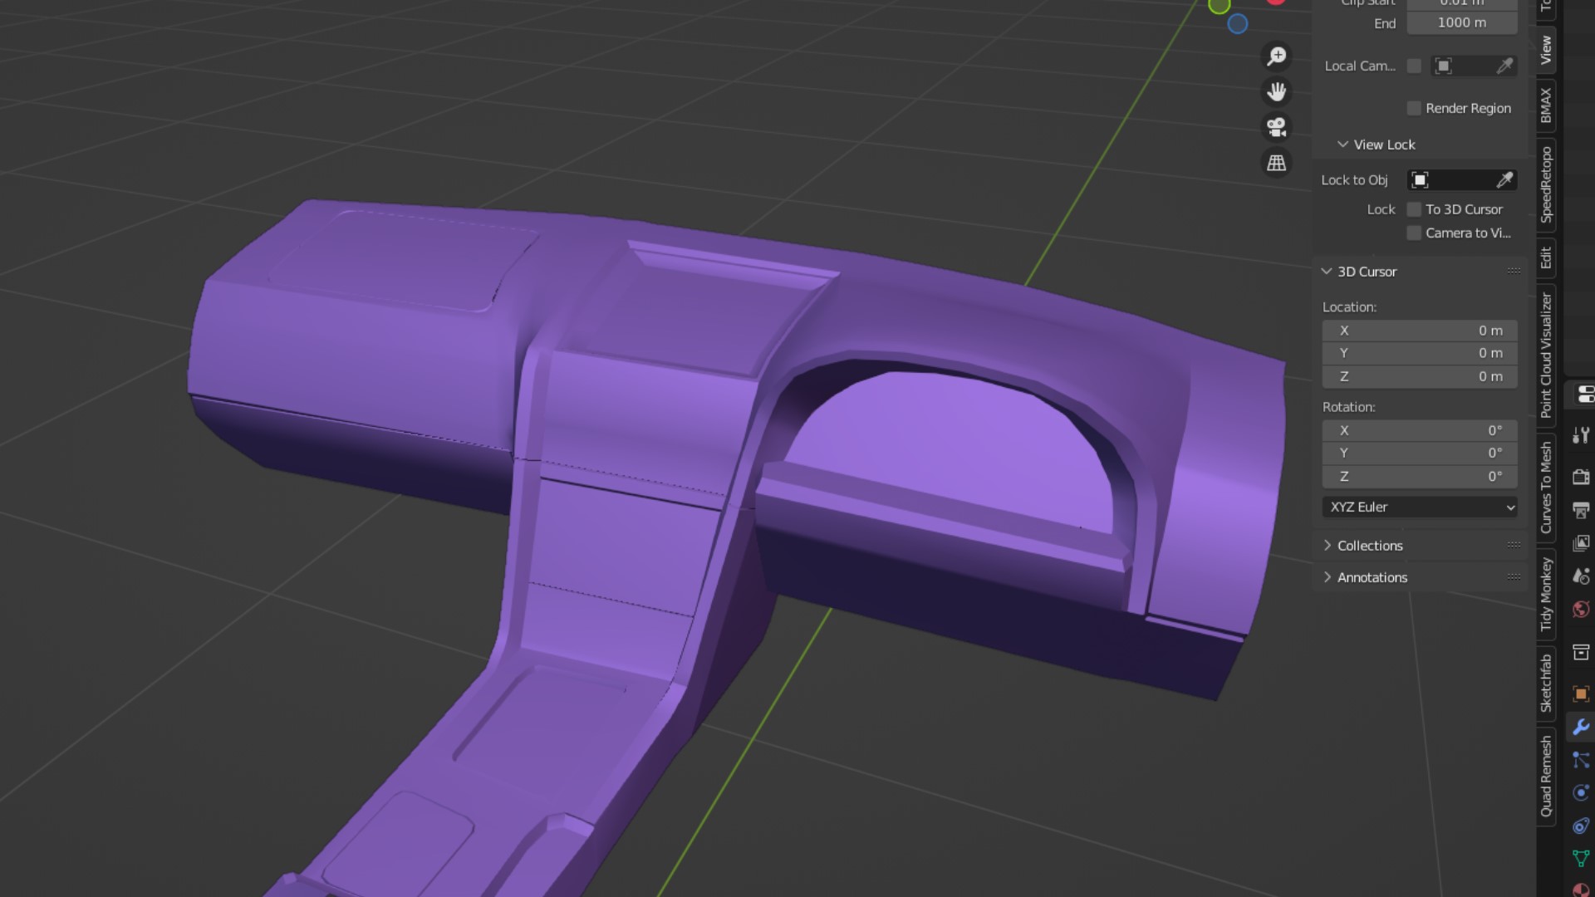The height and width of the screenshot is (897, 1595).
Task: Open the Sketchfab sidebar tab
Action: click(1546, 683)
